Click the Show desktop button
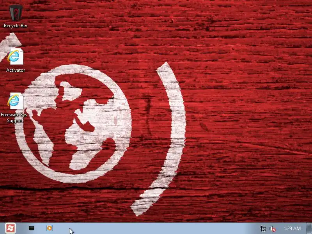 (x=309, y=228)
